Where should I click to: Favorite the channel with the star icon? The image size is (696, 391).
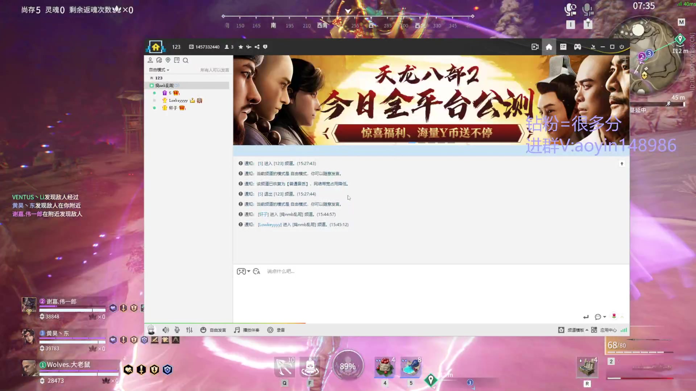[x=241, y=47]
